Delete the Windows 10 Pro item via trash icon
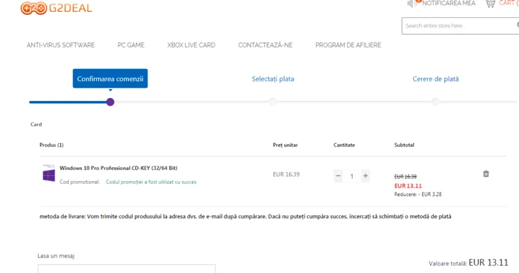This screenshot has height=273, width=519. (486, 174)
